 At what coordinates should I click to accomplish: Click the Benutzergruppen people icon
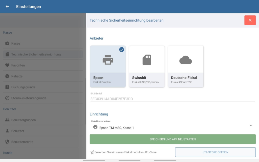pyautogui.click(x=7, y=120)
